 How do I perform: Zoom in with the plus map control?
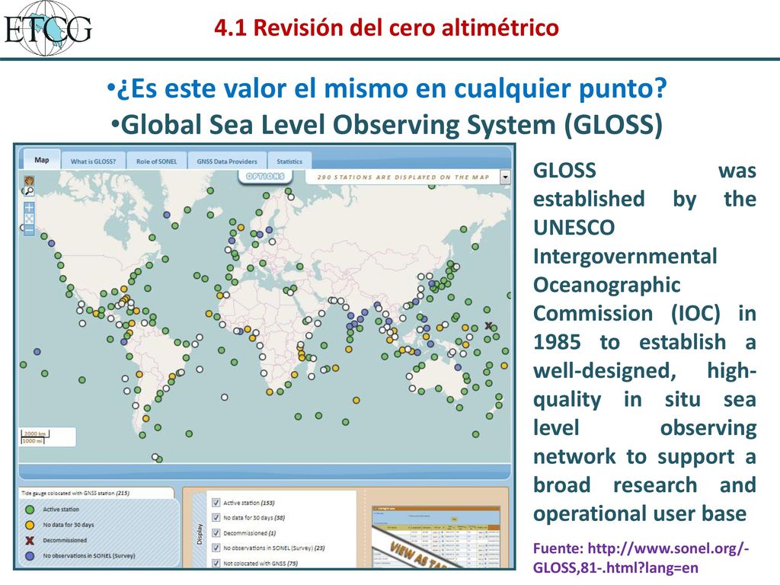click(x=30, y=208)
